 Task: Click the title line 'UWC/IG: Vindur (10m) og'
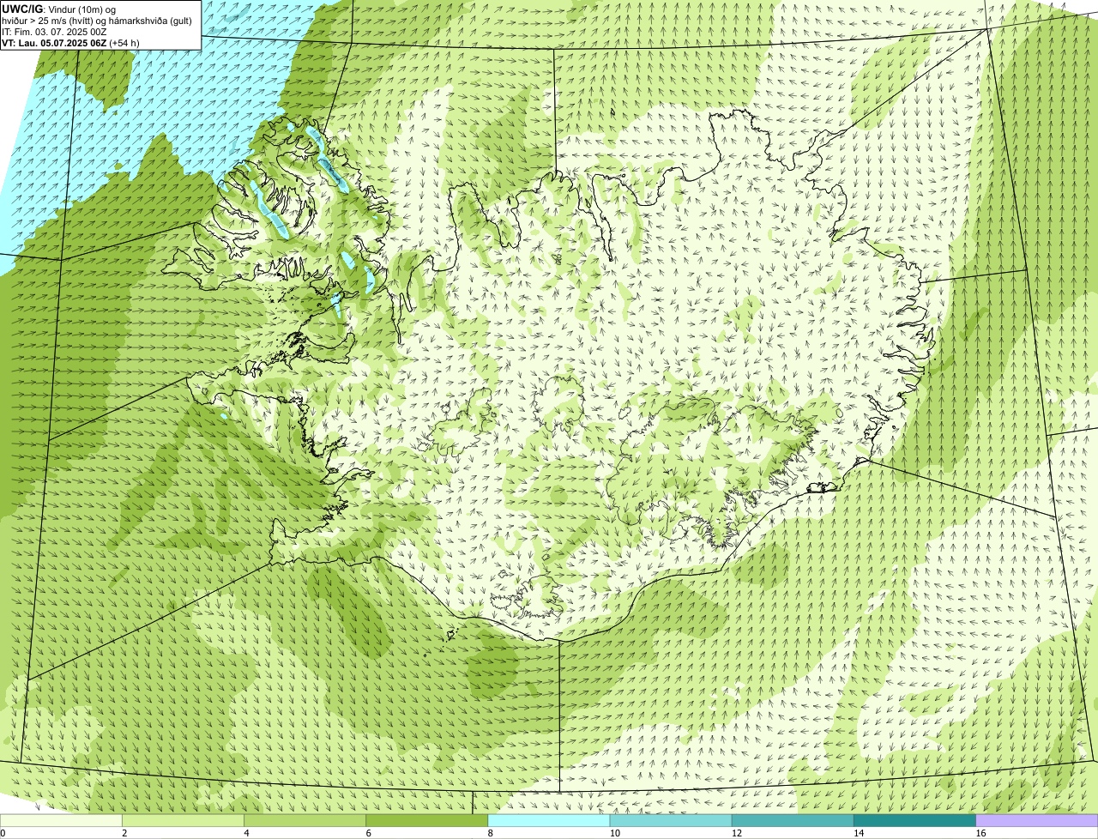pyautogui.click(x=59, y=9)
